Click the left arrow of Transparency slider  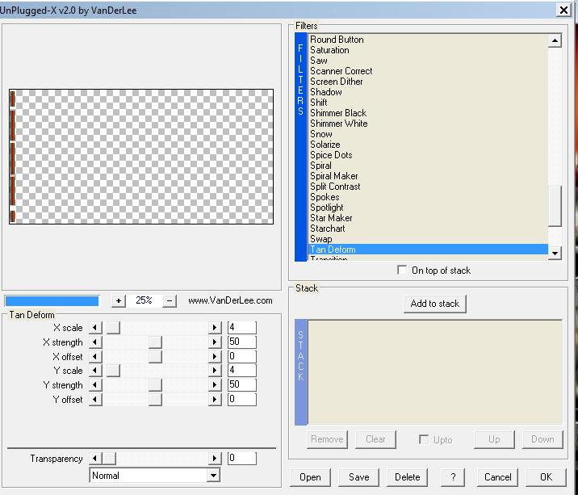95,458
